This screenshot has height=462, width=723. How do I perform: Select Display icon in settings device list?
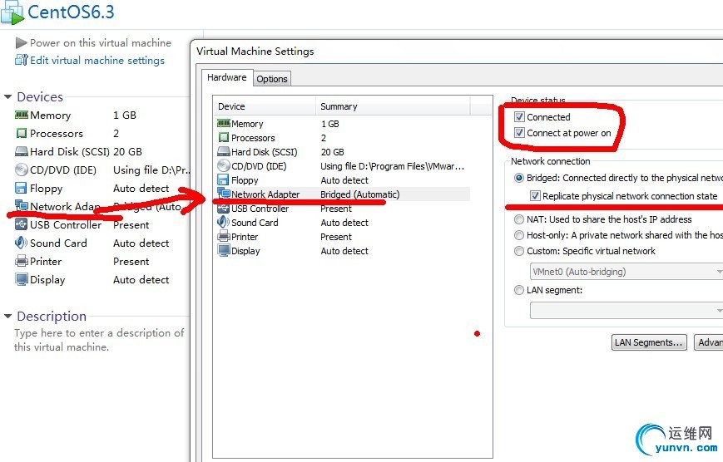[x=223, y=251]
